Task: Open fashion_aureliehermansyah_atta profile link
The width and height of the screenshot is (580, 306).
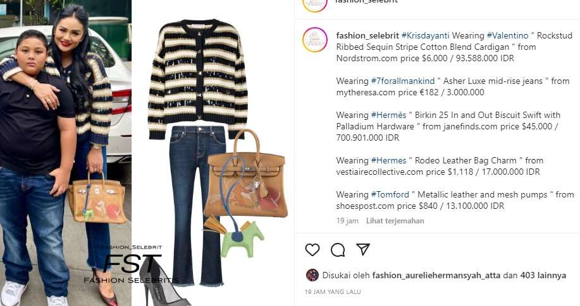Action: (x=436, y=275)
